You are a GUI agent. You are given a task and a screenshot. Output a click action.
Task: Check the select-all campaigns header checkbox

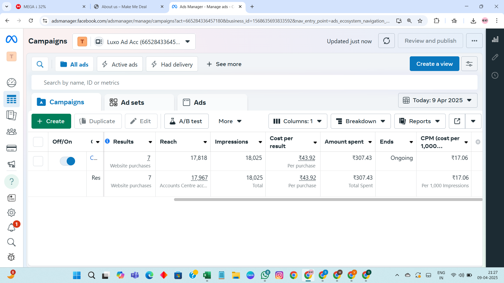click(x=38, y=142)
